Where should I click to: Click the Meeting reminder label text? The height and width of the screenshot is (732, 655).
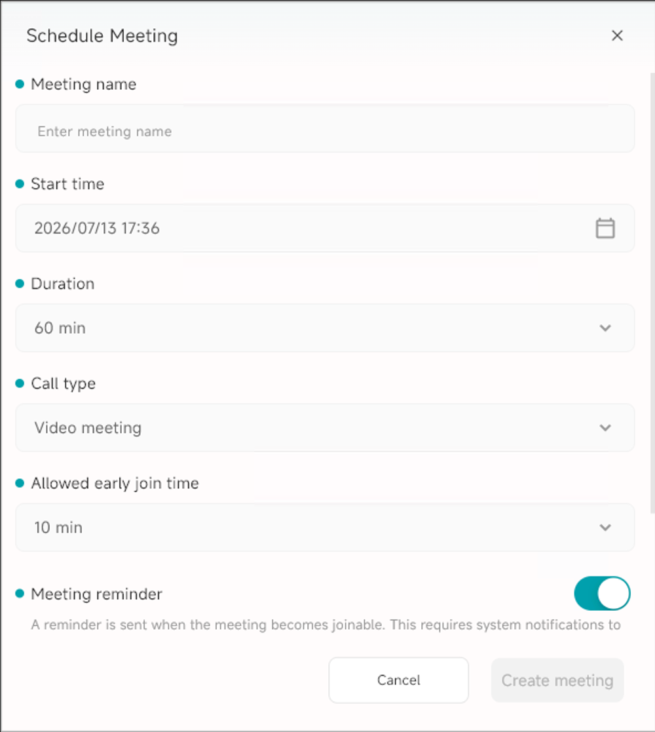96,594
